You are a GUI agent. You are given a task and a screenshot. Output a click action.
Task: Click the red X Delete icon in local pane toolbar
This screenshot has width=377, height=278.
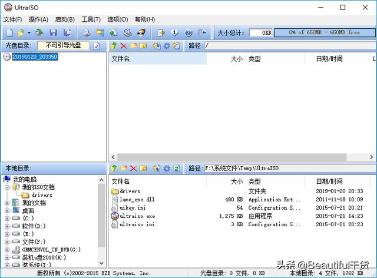134,168
